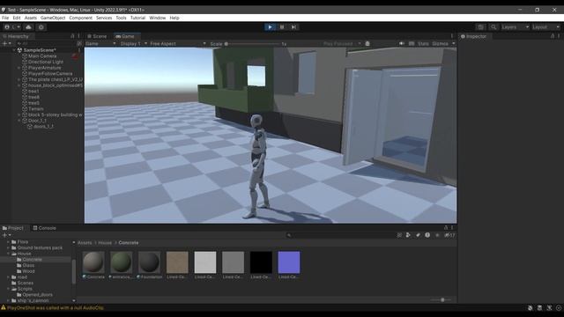Open the Free Aspect dropdown
The width and height of the screenshot is (564, 317).
178,43
